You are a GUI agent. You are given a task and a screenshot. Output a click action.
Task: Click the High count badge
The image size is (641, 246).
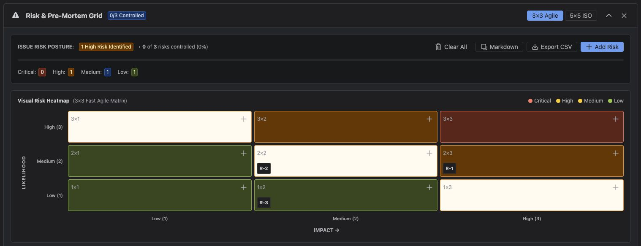coord(71,72)
